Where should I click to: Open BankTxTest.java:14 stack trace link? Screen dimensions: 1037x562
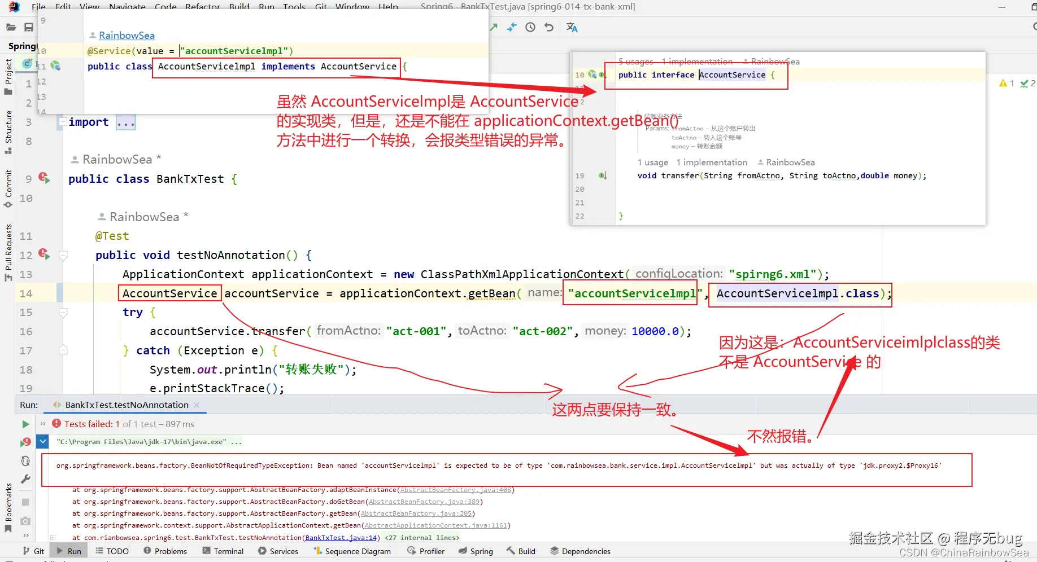pyautogui.click(x=341, y=538)
